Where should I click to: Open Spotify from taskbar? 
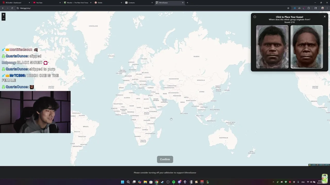174,182
